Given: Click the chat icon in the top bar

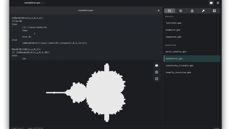Looking at the screenshot, I should click(x=211, y=3).
